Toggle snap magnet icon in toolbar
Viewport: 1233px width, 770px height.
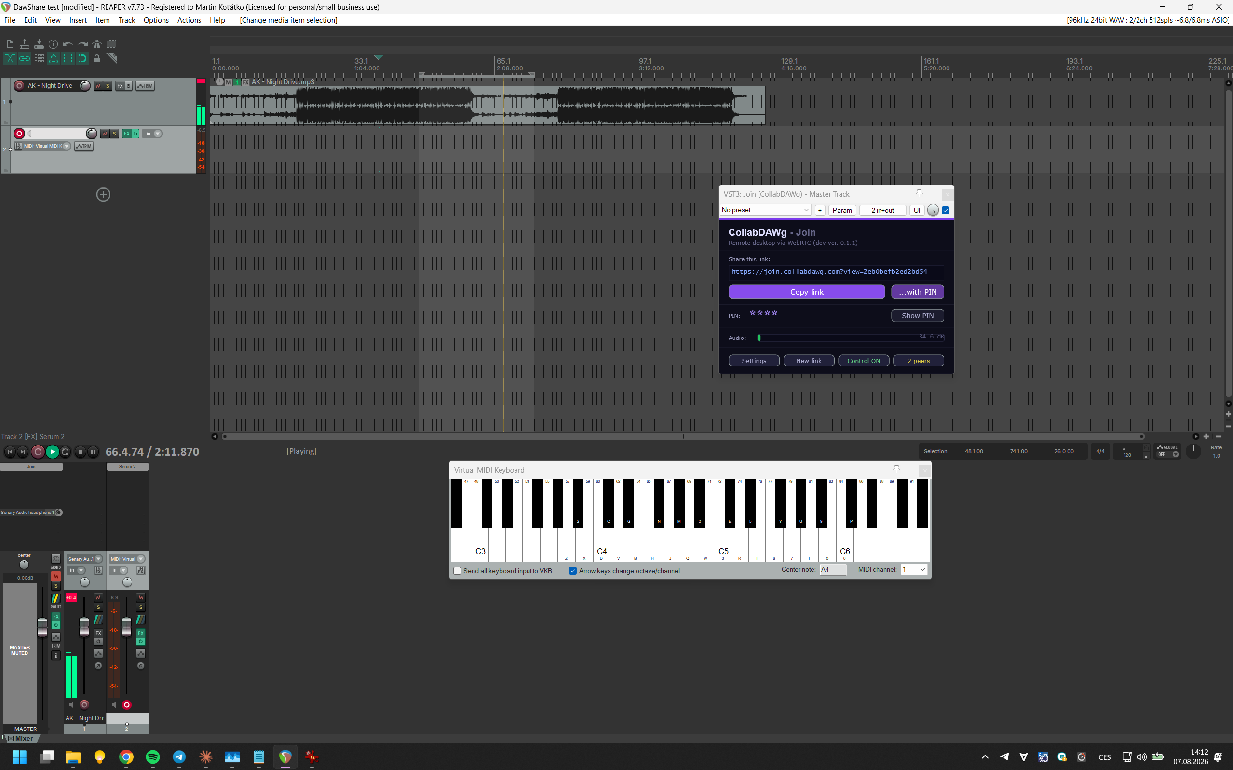pyautogui.click(x=82, y=58)
